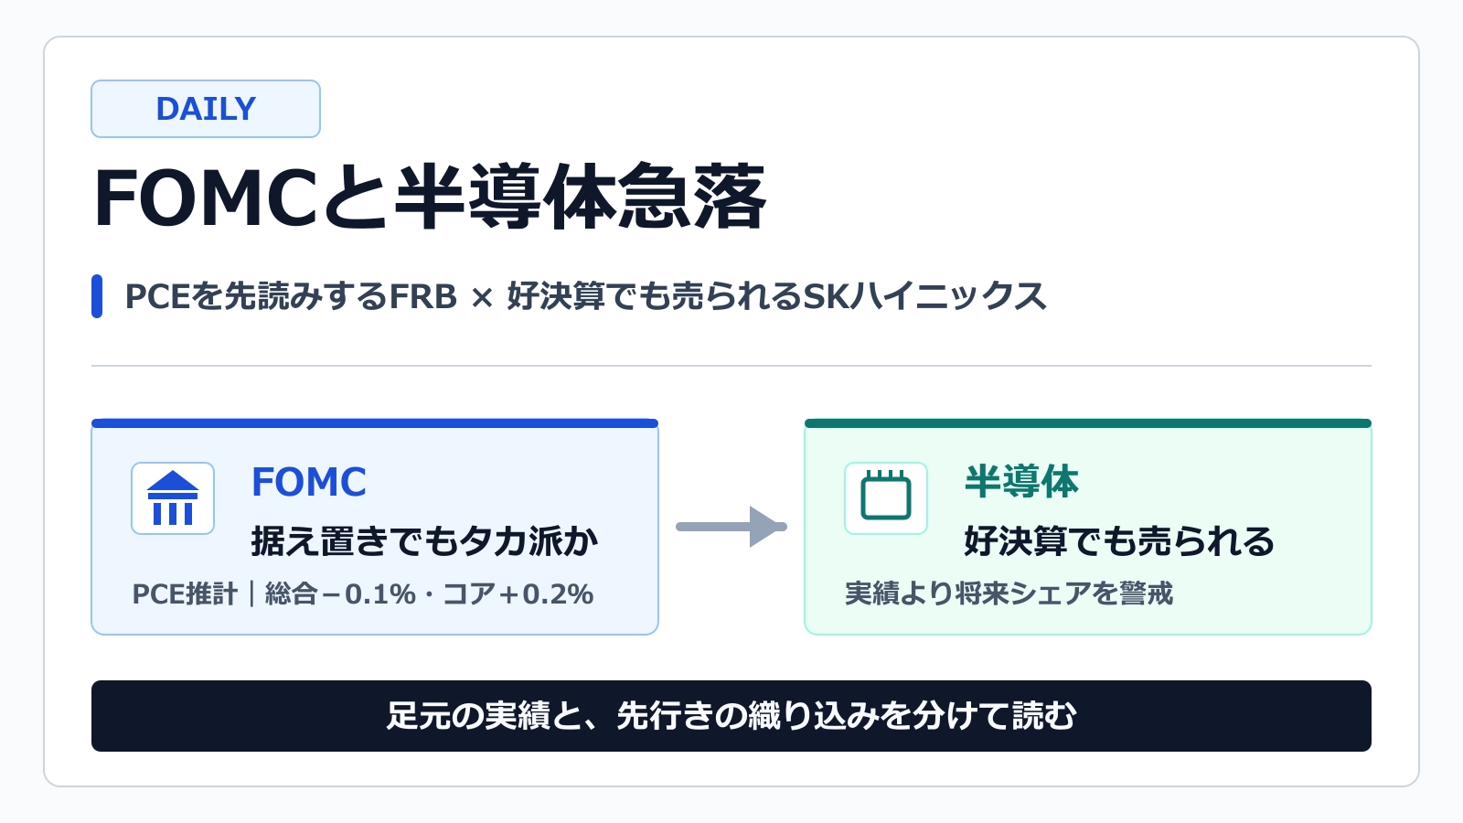
Task: Click the コア＋0.2% value
Action: tap(518, 594)
